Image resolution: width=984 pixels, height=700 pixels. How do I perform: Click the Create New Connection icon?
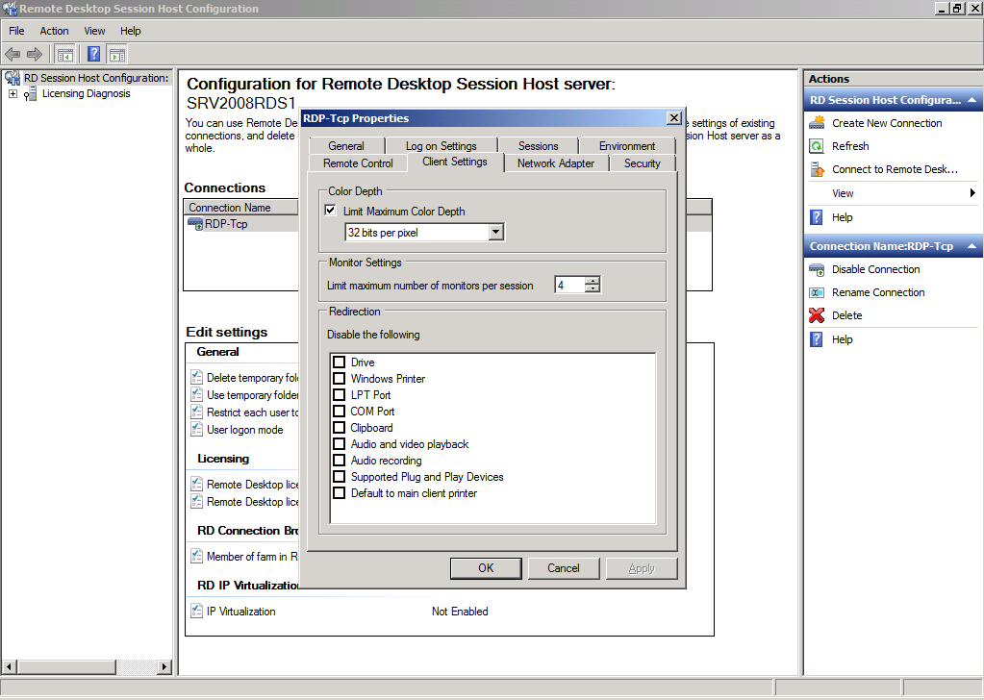[817, 123]
